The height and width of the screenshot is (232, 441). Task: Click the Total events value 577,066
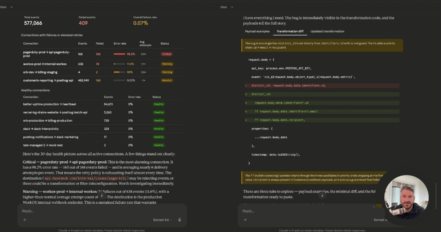pos(33,23)
